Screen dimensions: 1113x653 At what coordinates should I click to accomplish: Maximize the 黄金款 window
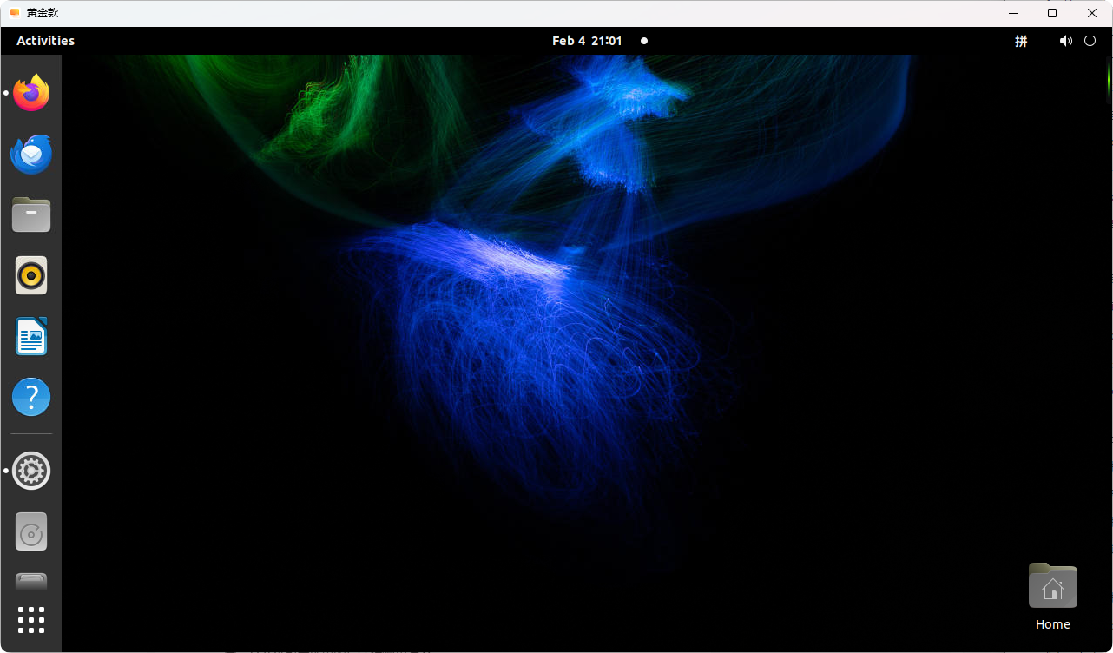pos(1052,13)
